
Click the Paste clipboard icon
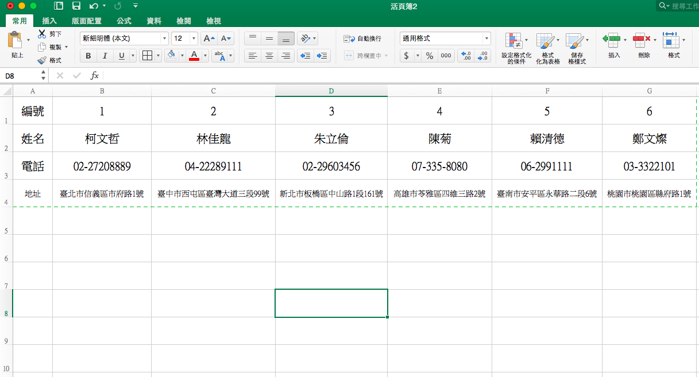click(x=16, y=40)
